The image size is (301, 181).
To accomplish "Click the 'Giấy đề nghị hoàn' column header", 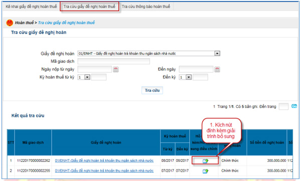I will 106,142.
